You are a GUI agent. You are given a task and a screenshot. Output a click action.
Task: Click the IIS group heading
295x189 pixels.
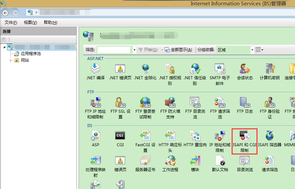click(x=90, y=125)
